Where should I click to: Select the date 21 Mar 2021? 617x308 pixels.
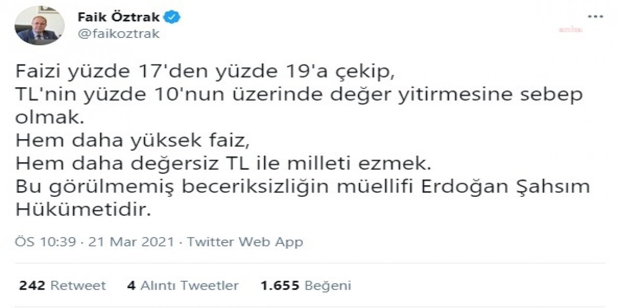(131, 242)
